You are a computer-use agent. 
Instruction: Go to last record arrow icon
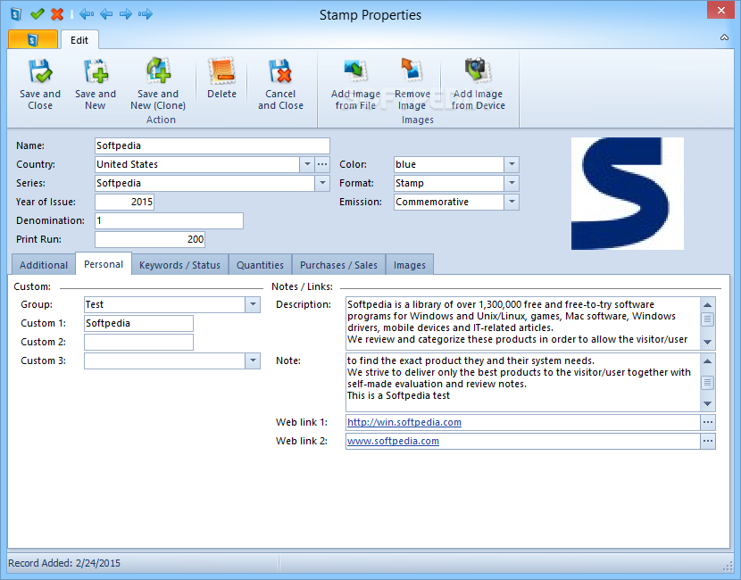click(x=146, y=14)
